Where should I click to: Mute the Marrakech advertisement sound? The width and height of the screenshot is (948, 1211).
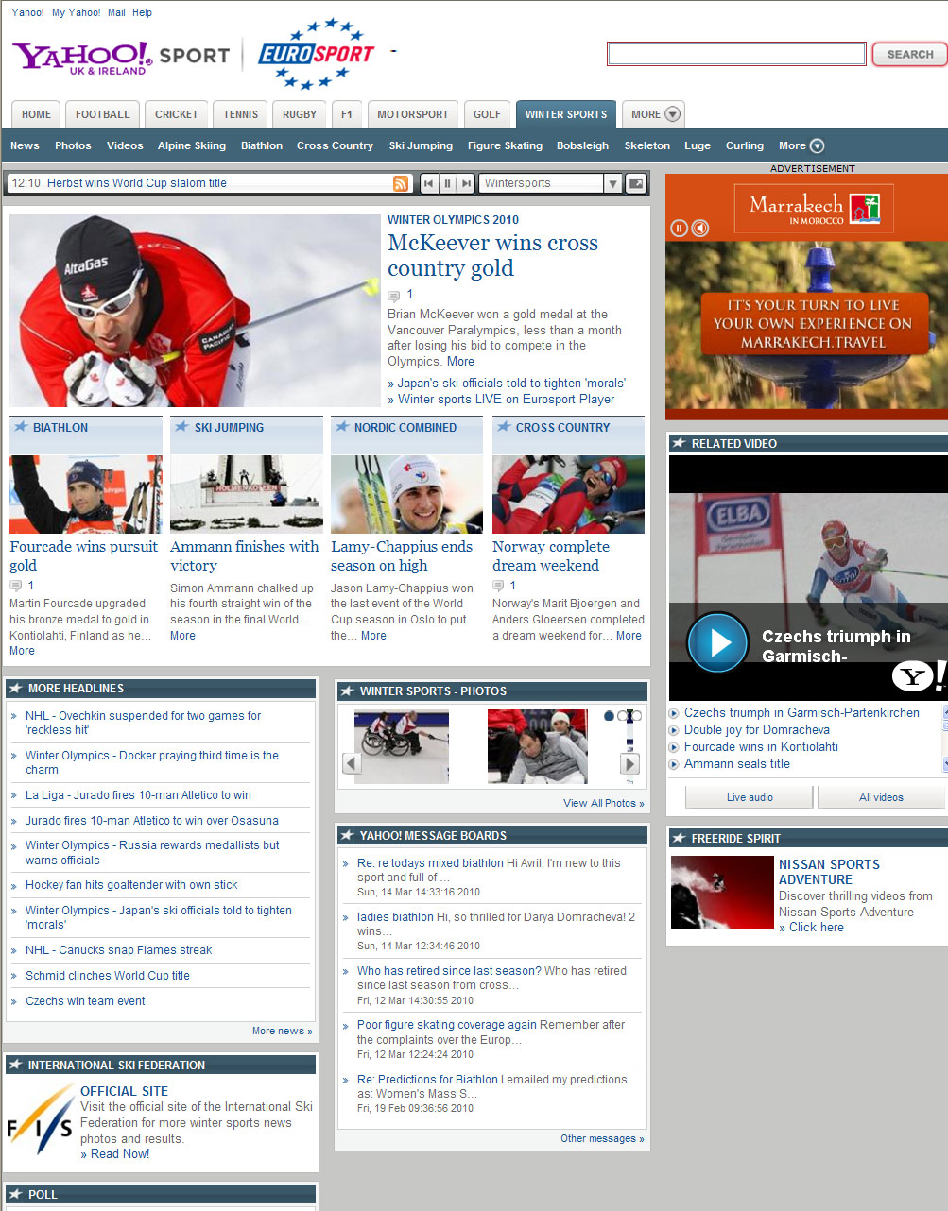[x=700, y=228]
